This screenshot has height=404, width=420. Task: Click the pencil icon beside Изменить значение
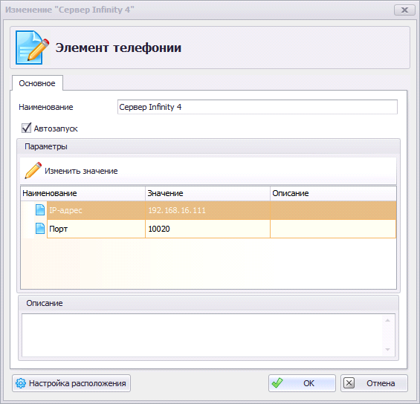[33, 170]
